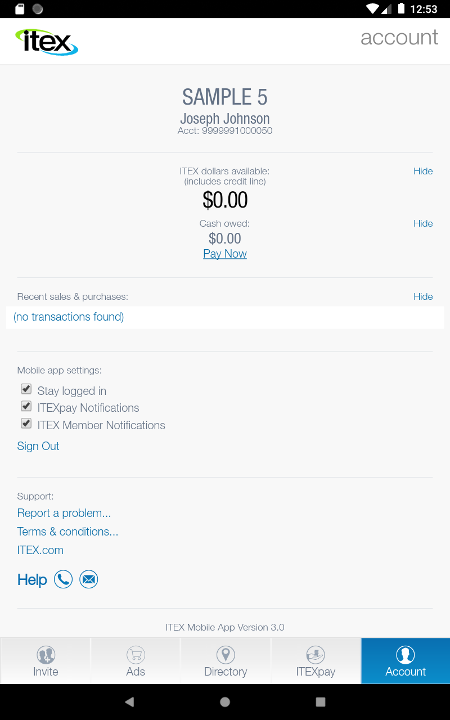This screenshot has width=450, height=720.
Task: Select the Ads shopping cart icon
Action: click(x=135, y=654)
